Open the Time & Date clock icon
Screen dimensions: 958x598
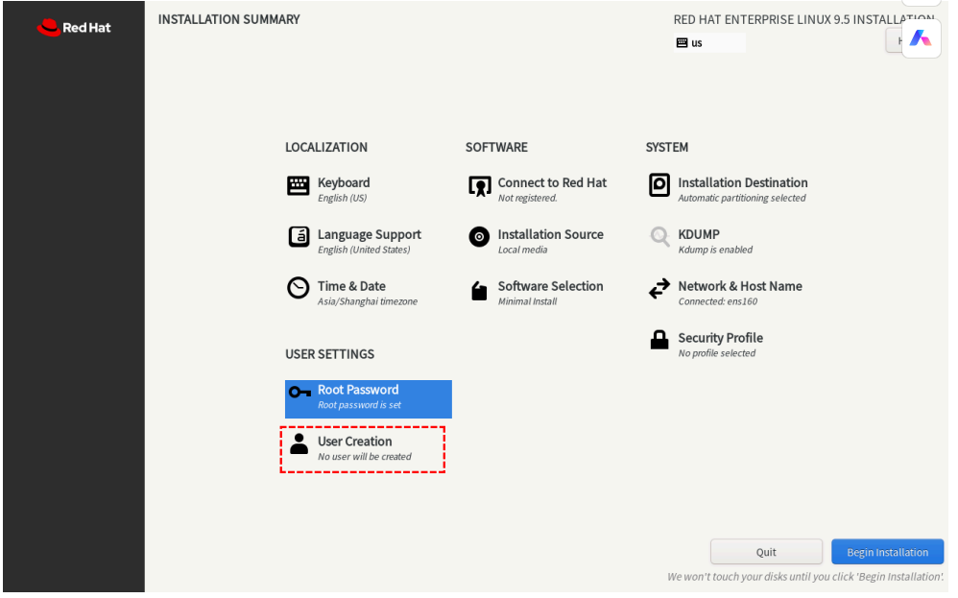click(299, 288)
